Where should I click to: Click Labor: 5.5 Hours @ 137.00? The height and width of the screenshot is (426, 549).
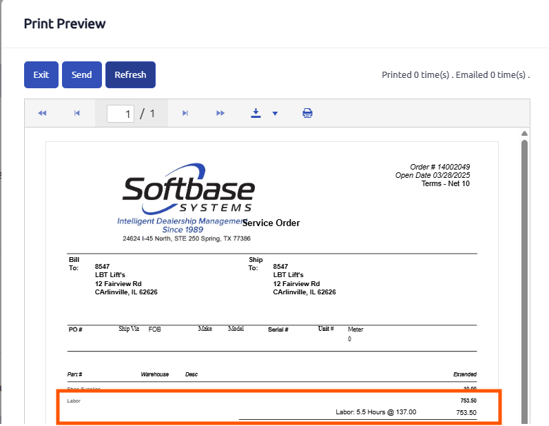pos(375,412)
